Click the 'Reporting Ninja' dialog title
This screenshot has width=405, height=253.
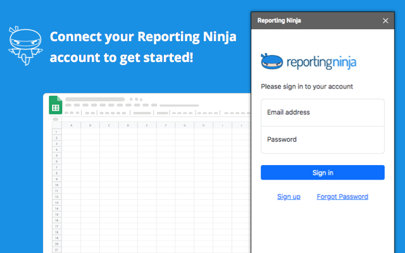click(279, 21)
